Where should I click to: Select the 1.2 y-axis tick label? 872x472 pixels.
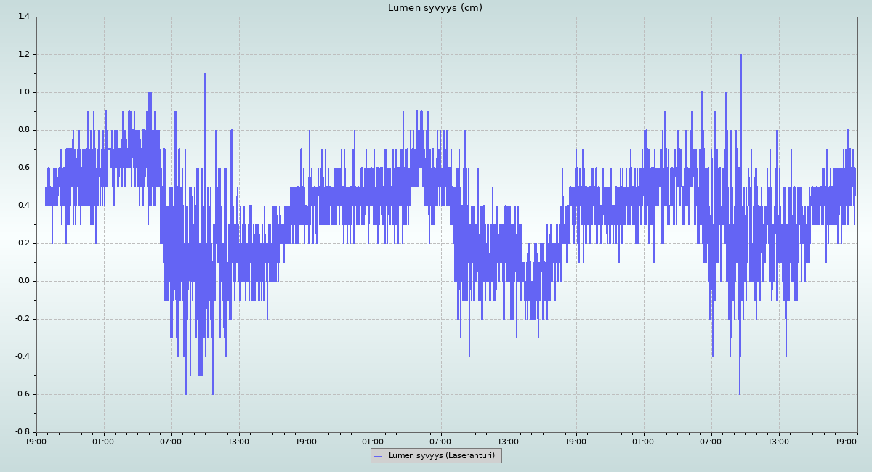pyautogui.click(x=23, y=54)
